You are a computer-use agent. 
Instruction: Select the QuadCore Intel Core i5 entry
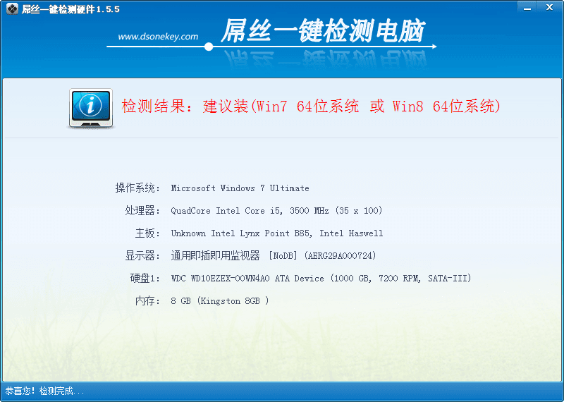tap(276, 211)
